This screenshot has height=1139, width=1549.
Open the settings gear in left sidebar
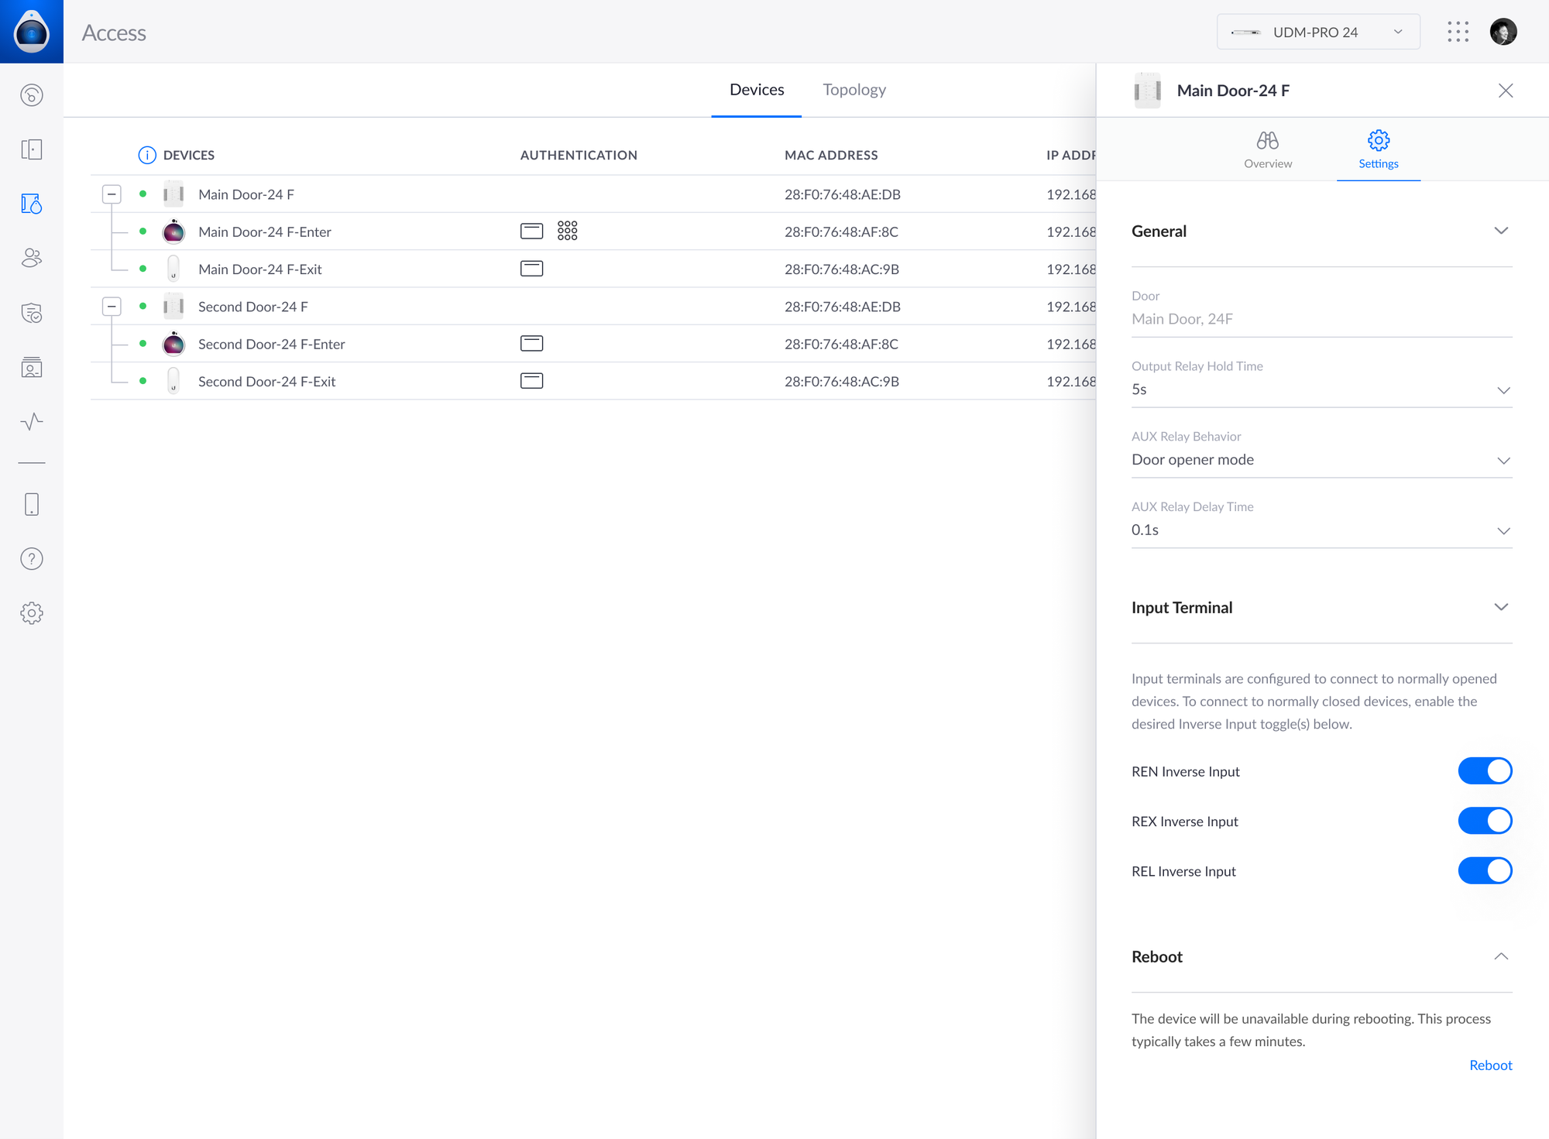click(32, 613)
